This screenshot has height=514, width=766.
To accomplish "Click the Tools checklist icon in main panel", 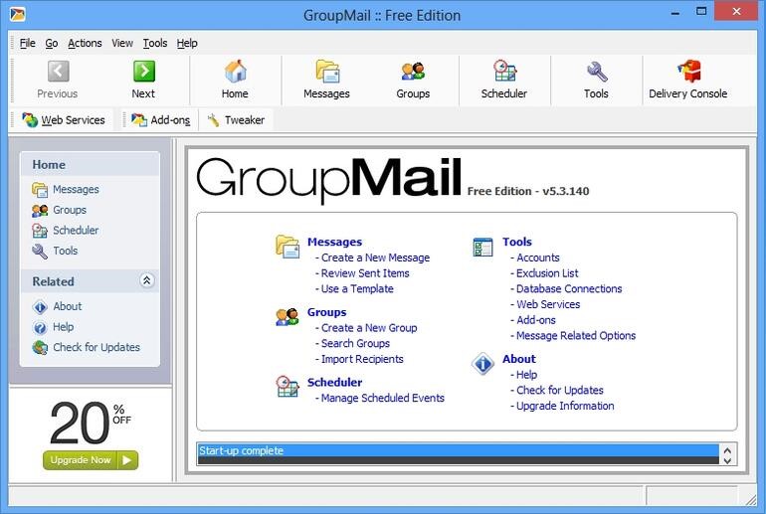I will 482,247.
